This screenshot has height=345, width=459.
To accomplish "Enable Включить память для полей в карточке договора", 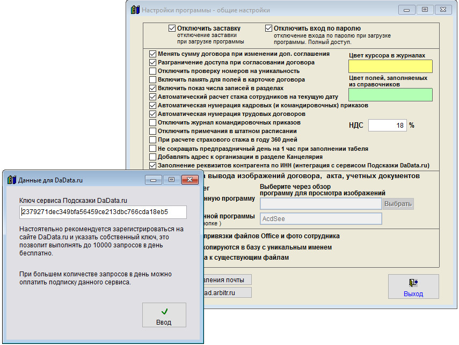I will point(152,79).
